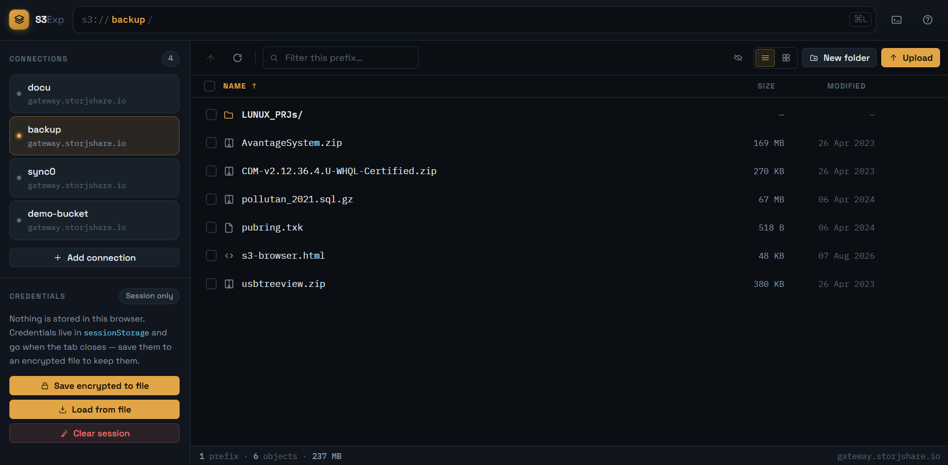948x465 pixels.
Task: Click usbtreeview.zip file name
Action: [284, 284]
